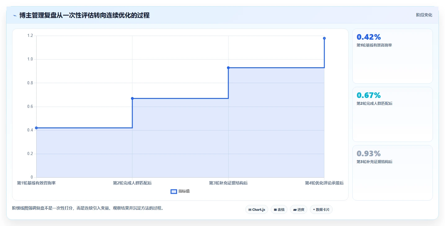Click the y-axis value 1.0

coord(30,59)
